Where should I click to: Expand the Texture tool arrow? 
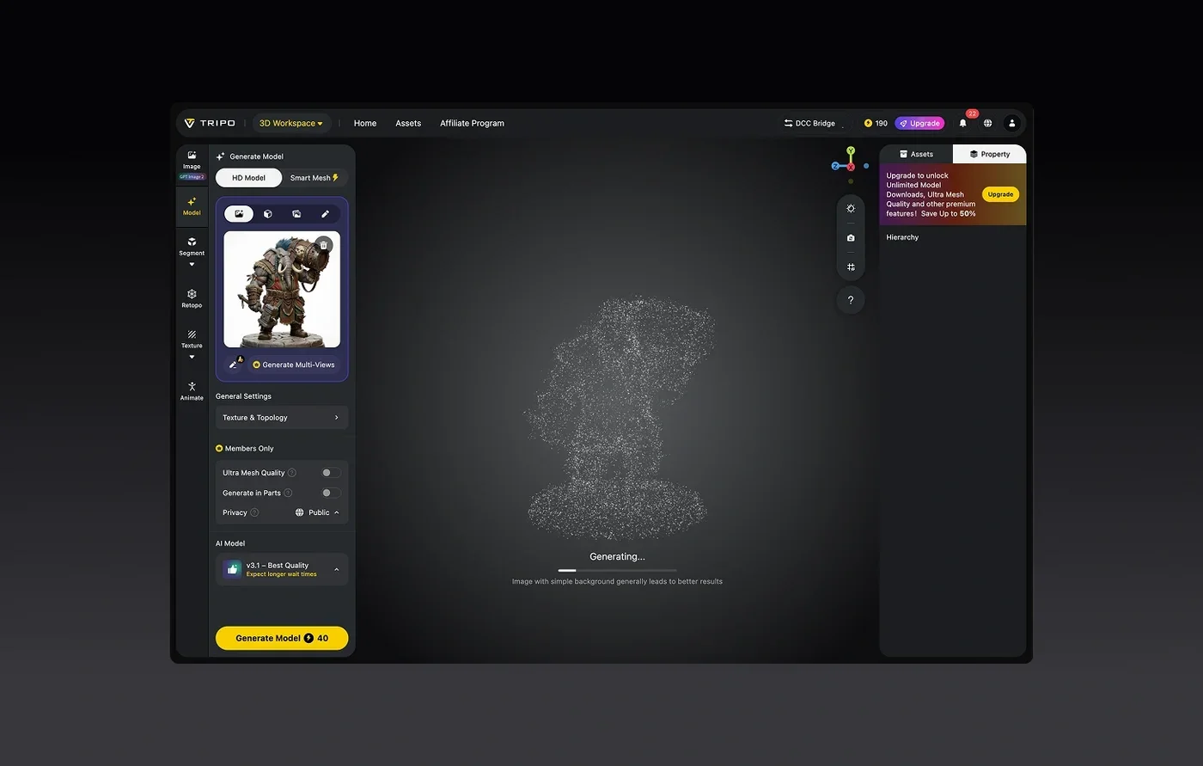(x=192, y=357)
